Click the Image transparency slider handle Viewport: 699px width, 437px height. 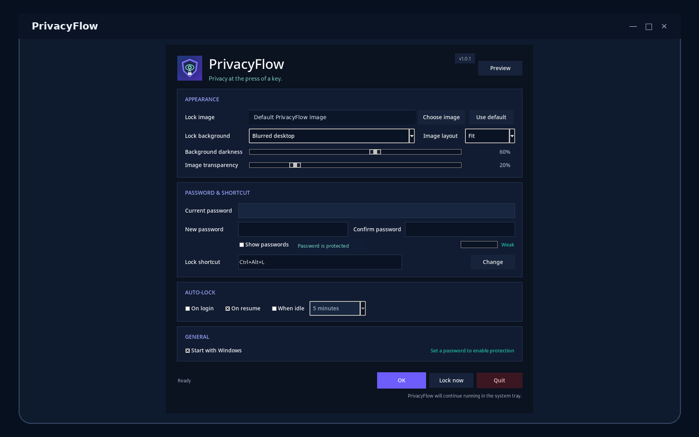295,165
